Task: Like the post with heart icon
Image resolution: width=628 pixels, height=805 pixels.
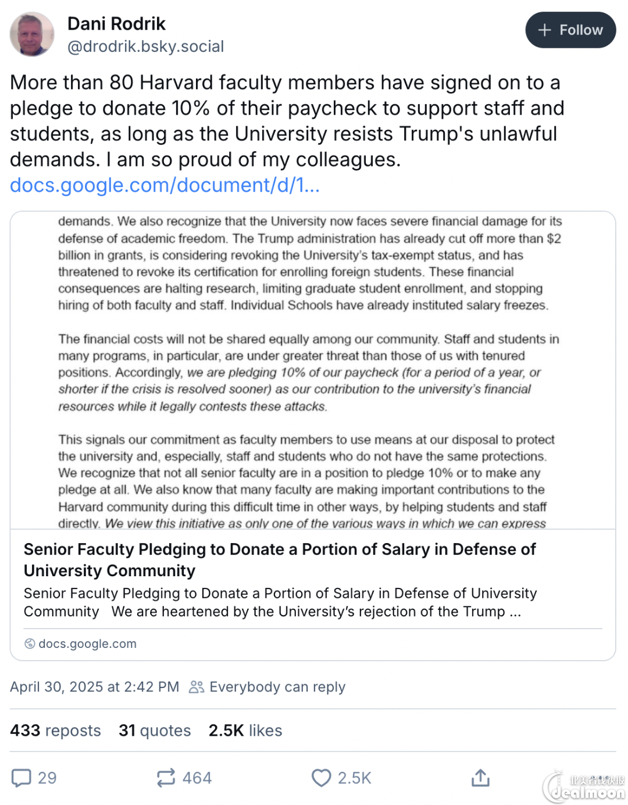Action: (x=321, y=778)
